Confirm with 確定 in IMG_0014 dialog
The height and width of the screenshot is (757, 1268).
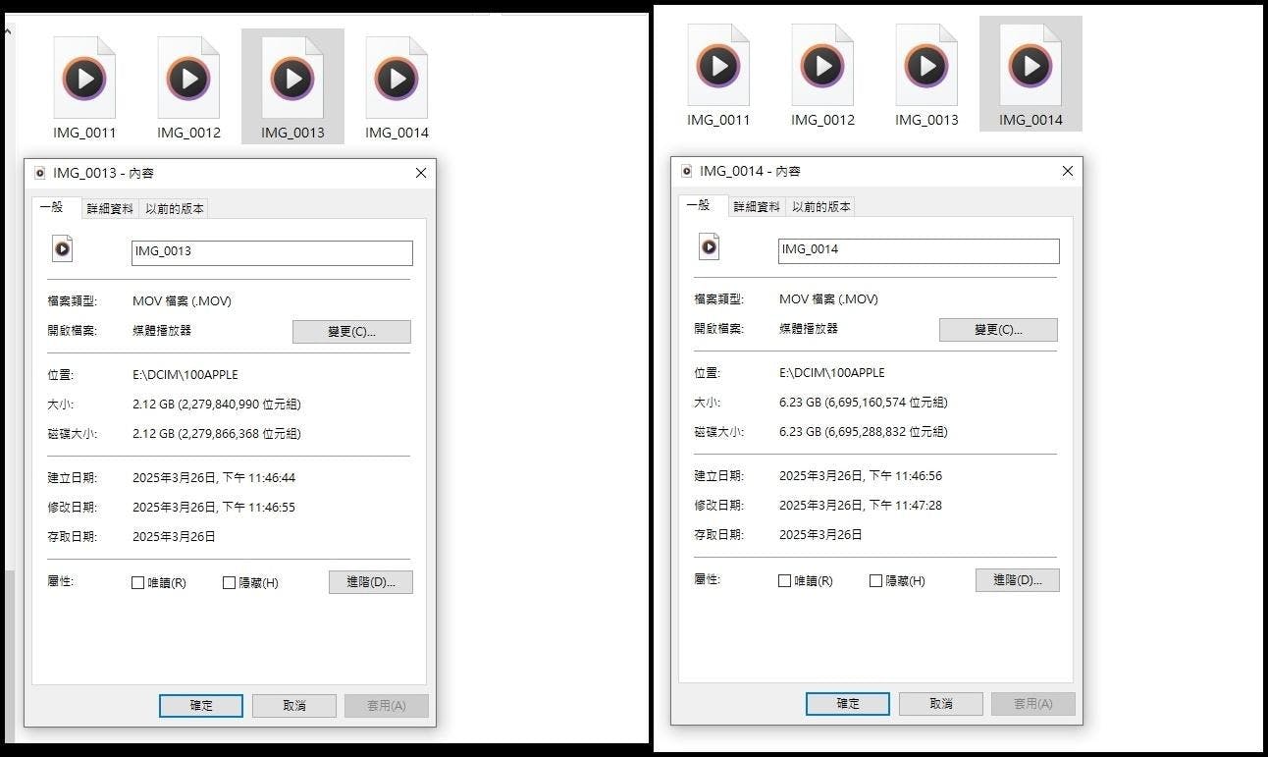point(848,704)
